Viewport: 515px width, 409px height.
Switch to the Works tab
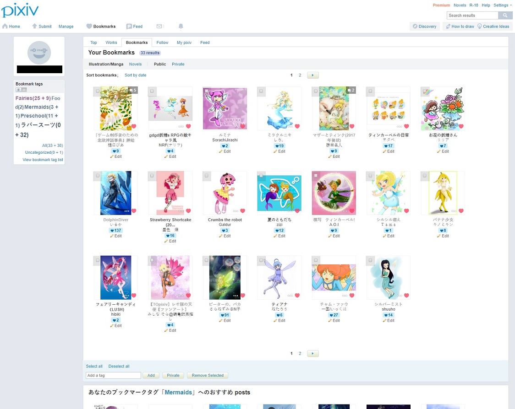111,43
